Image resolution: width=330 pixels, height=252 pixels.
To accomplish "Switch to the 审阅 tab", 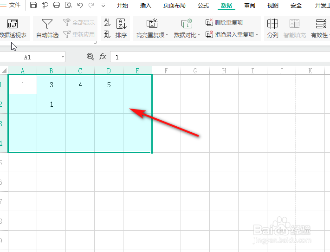I will [250, 5].
